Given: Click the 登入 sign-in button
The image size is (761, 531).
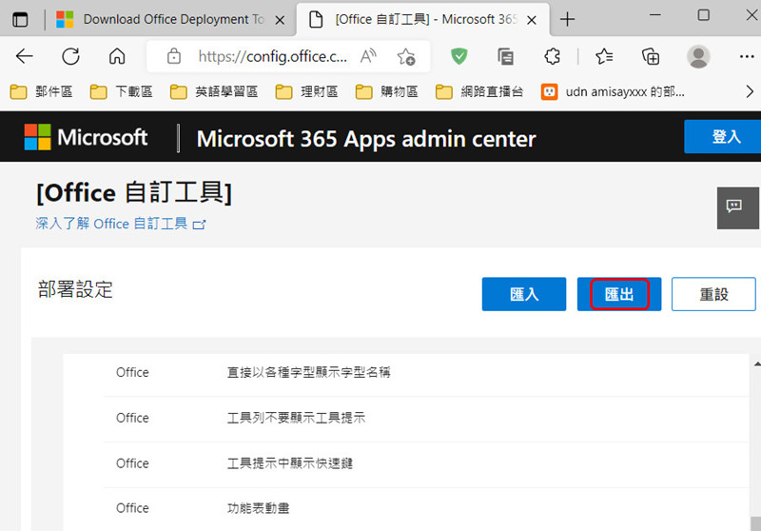Looking at the screenshot, I should pos(723,137).
